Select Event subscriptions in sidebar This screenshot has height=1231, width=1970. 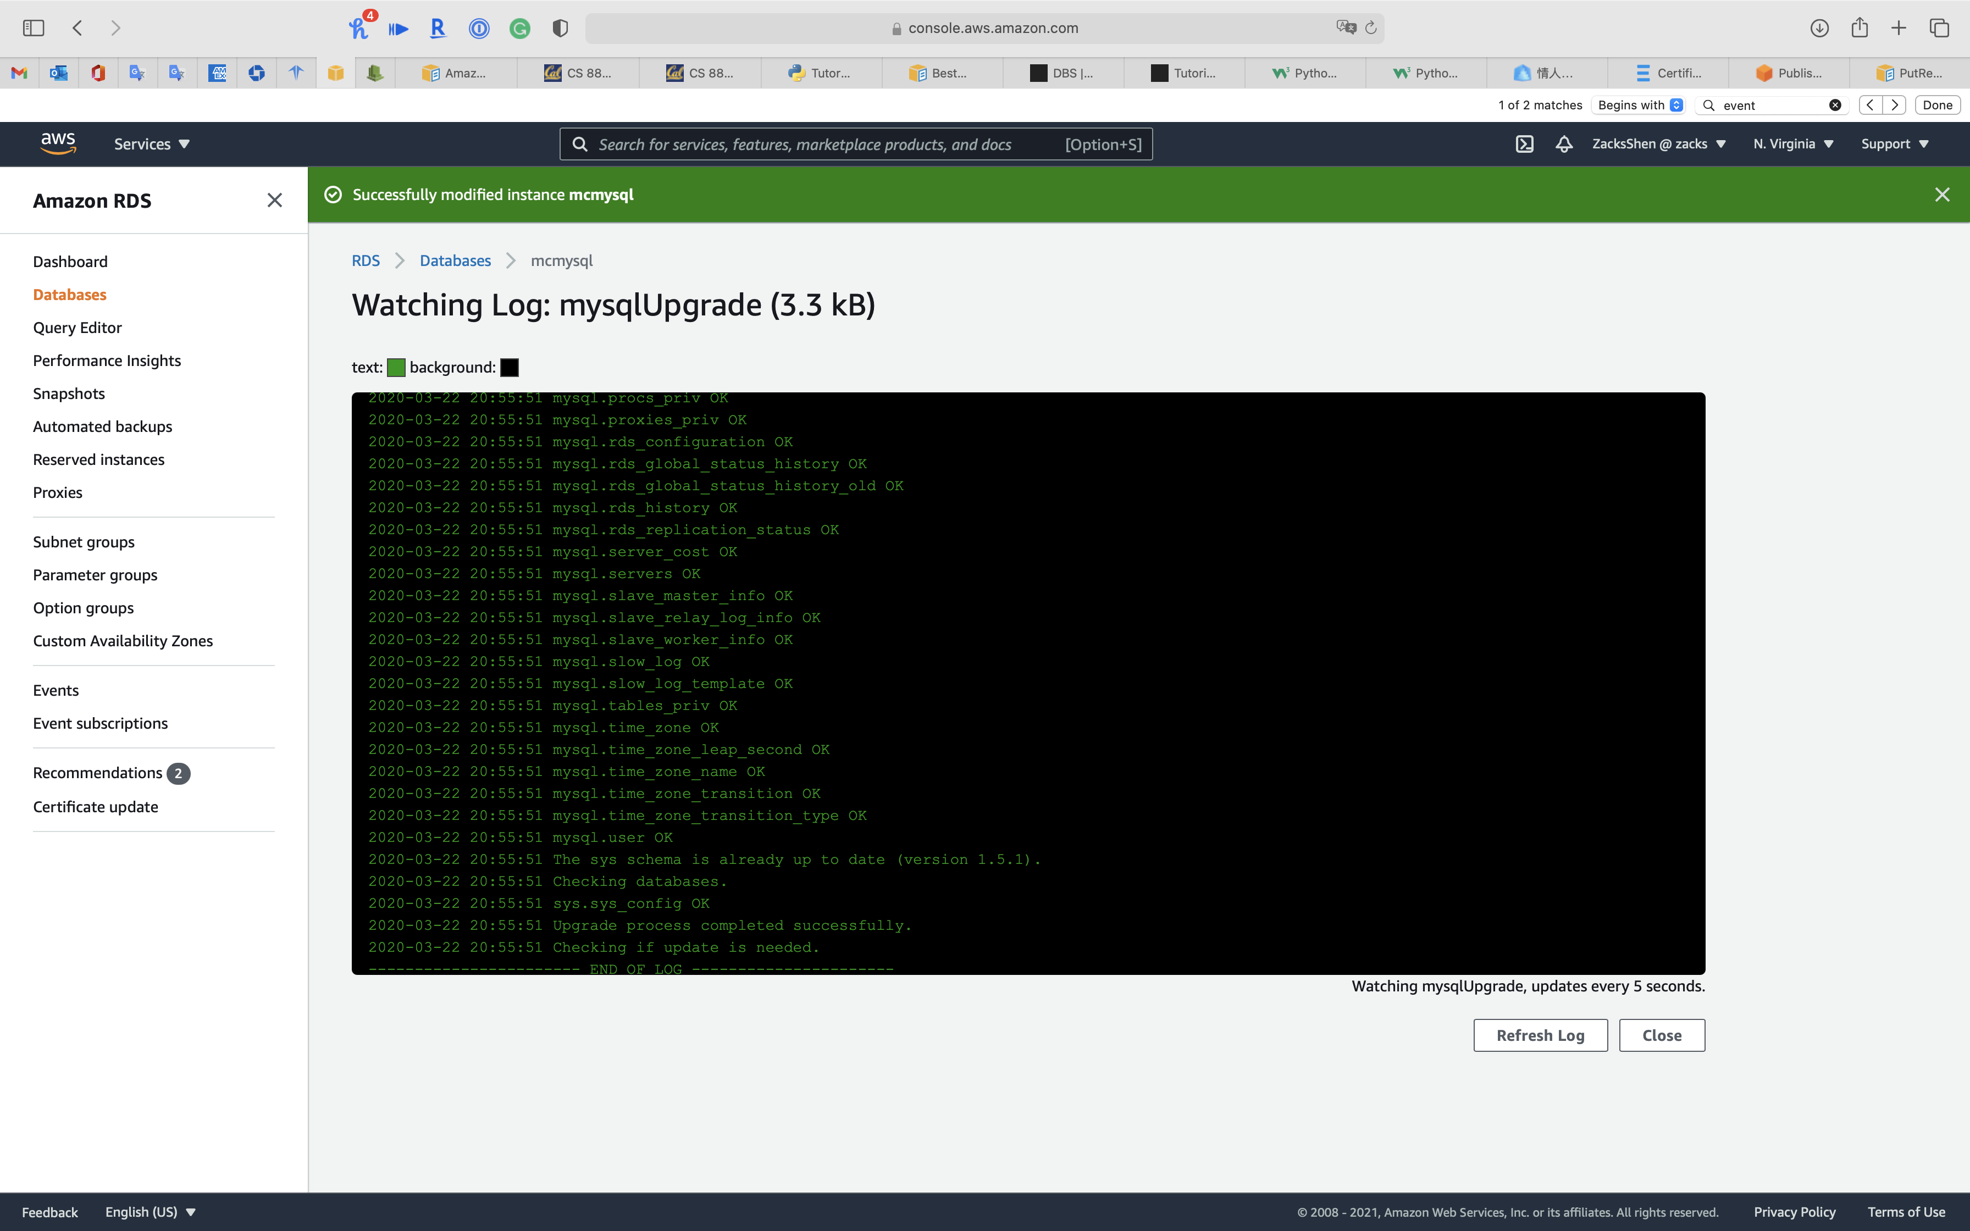pos(100,723)
